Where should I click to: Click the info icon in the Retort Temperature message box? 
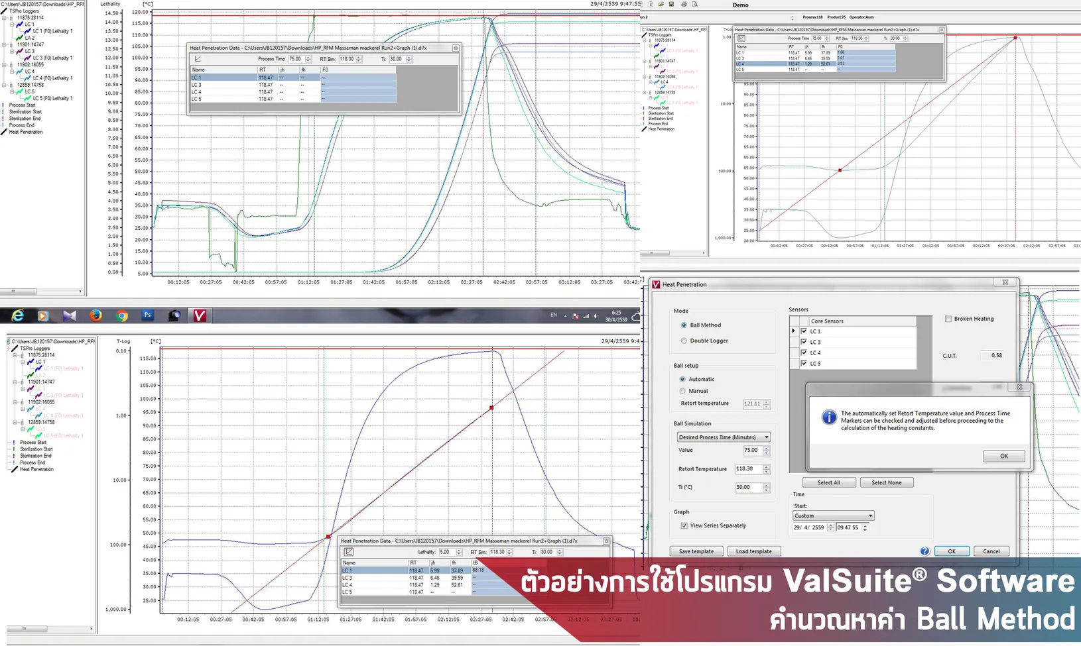[x=828, y=417]
